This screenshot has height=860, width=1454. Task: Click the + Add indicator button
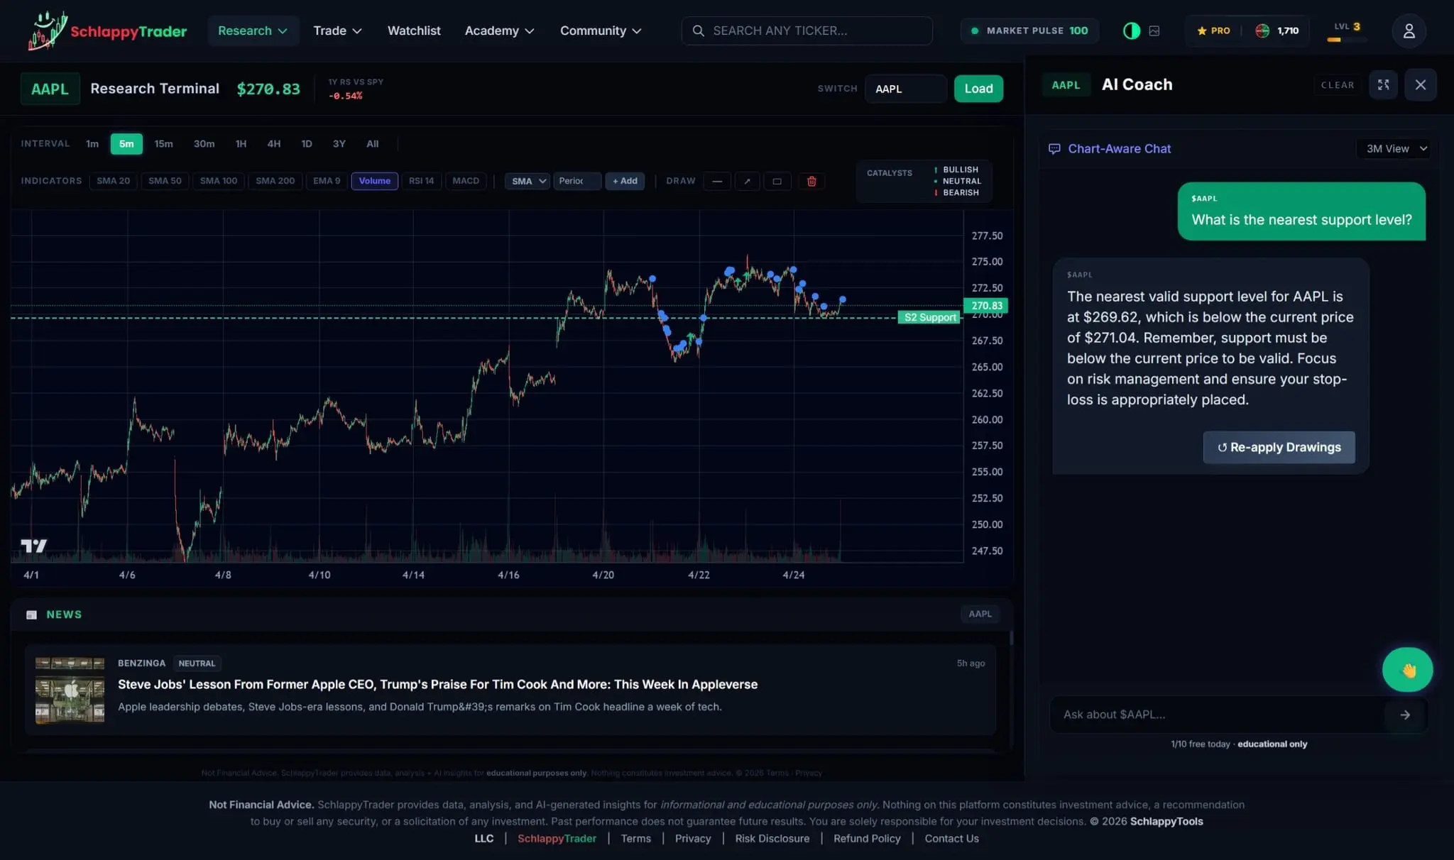click(x=625, y=181)
